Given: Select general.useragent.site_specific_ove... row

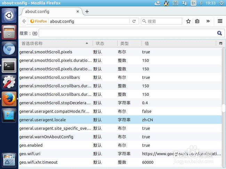Looking at the screenshot, I should pos(120,128).
